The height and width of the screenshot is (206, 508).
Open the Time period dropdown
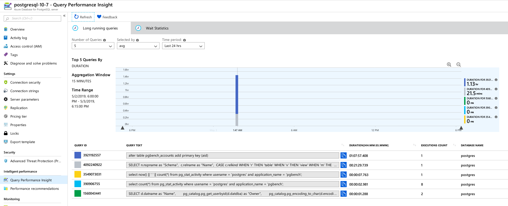[183, 46]
